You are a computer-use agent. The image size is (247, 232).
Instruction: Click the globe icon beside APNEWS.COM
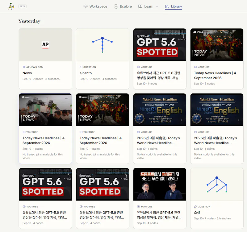coord(24,67)
